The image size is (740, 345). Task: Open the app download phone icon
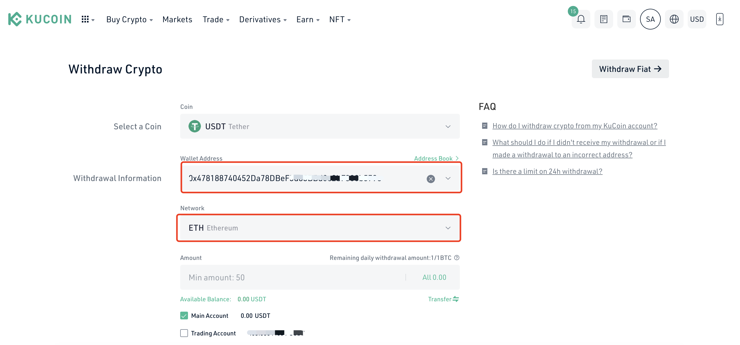719,19
